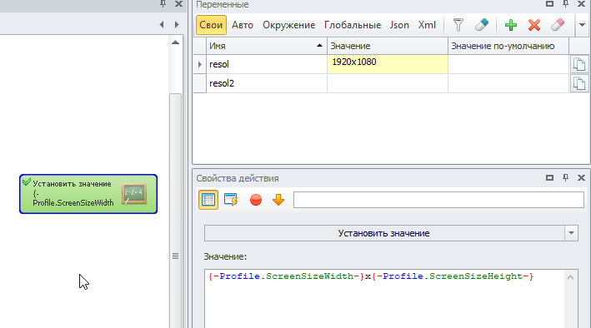Click the splitter grip handle icon

coord(175,256)
